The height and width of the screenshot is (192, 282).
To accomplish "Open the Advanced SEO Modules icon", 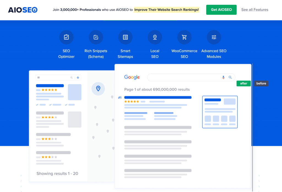I will 214,37.
